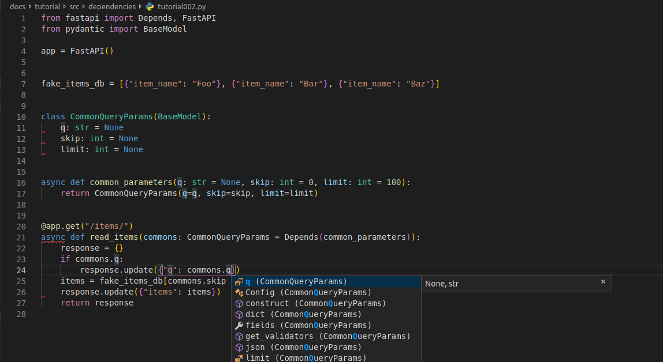
Task: Click the Python file icon in breadcrumbs
Action: 150,6
